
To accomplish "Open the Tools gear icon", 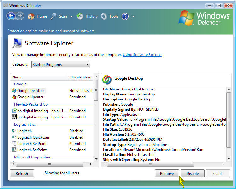I will coord(104,16).
